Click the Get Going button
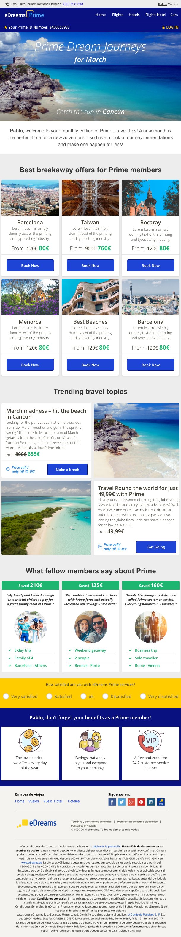 click(156, 547)
